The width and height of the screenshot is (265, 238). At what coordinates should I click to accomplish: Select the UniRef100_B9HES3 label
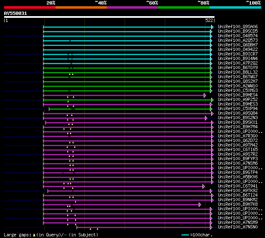pos(238,104)
